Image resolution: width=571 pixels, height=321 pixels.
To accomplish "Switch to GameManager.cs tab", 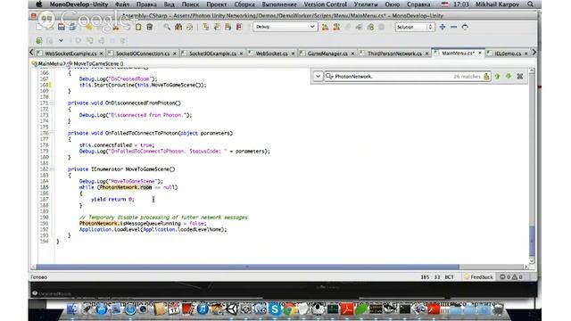I will [327, 53].
